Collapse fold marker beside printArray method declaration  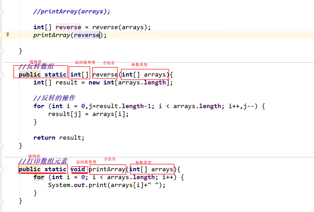pos(2,170)
